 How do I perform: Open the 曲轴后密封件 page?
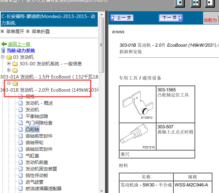(39, 149)
